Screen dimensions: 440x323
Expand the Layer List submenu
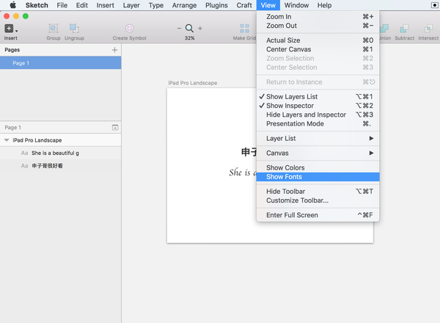318,139
